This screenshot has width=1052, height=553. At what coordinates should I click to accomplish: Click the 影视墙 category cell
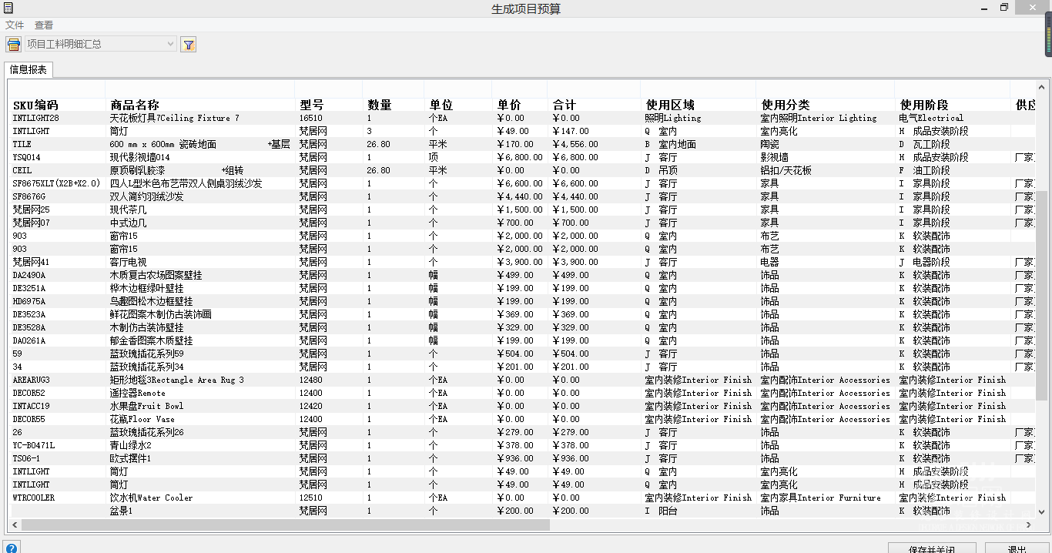tap(775, 157)
